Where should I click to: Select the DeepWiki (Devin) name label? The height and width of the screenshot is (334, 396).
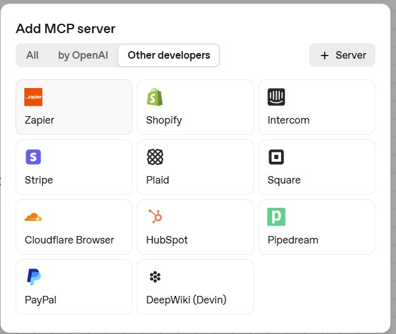(186, 300)
